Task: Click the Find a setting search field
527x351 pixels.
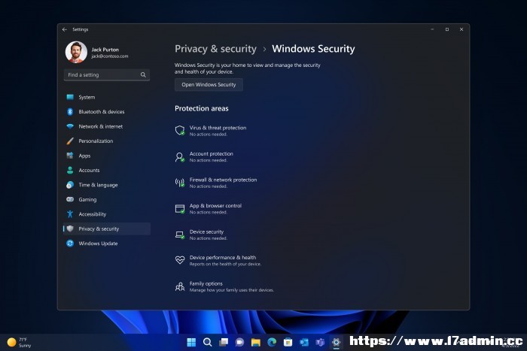Action: 107,75
